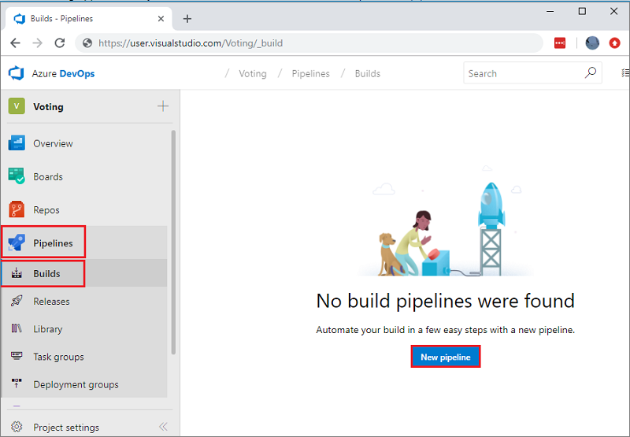This screenshot has height=437, width=630.
Task: Maximize the browser window
Action: click(x=582, y=11)
